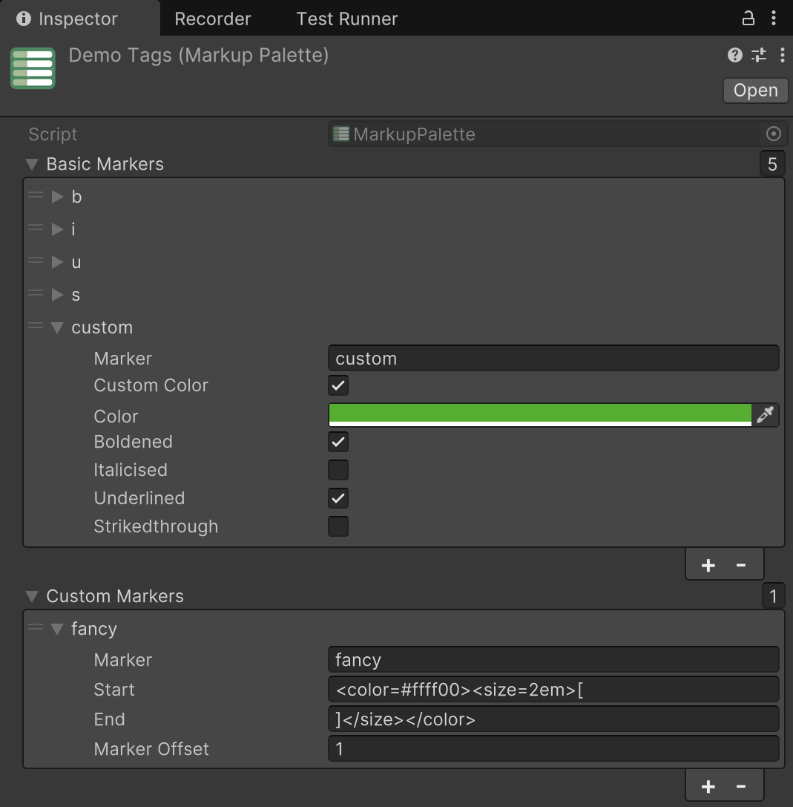Click the minus icon under Custom Markers
Image resolution: width=793 pixels, height=807 pixels.
pos(740,786)
